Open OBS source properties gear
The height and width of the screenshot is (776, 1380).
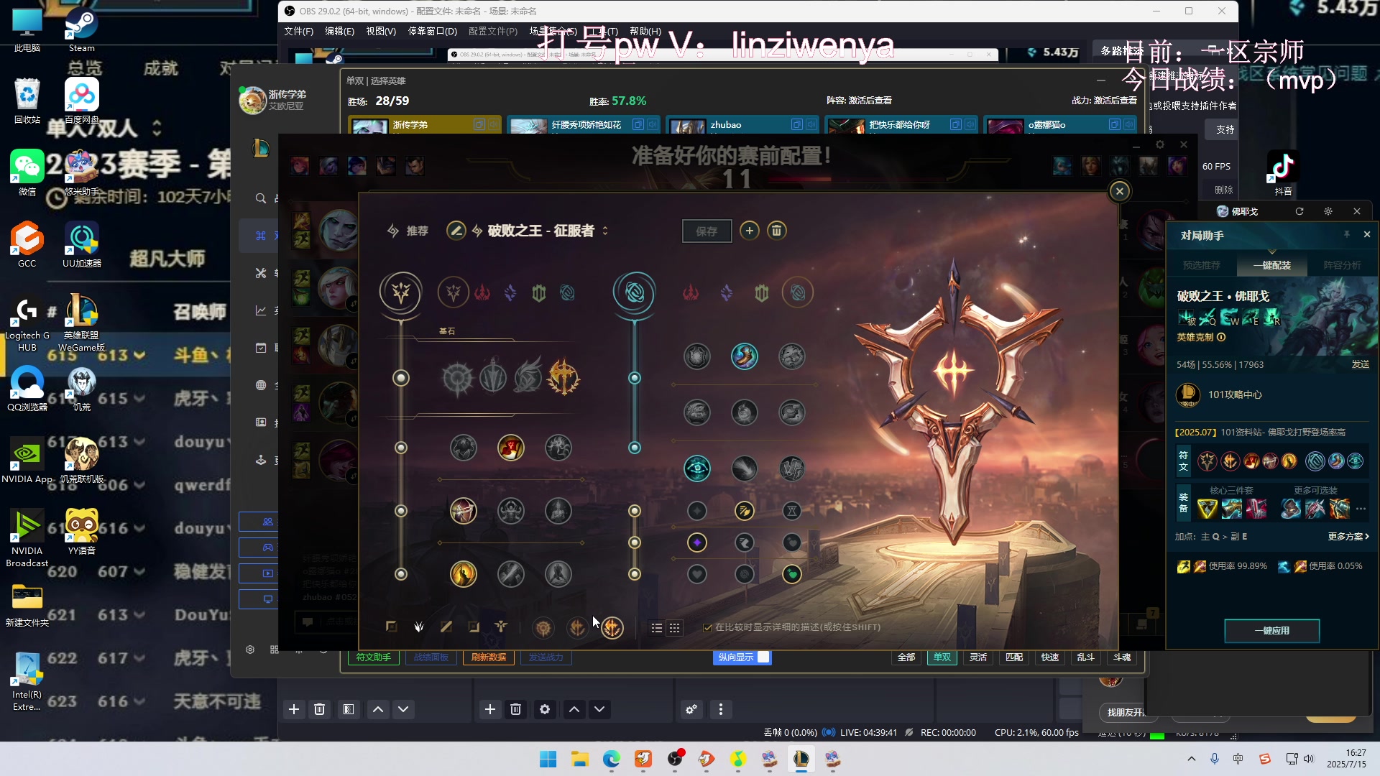545,709
